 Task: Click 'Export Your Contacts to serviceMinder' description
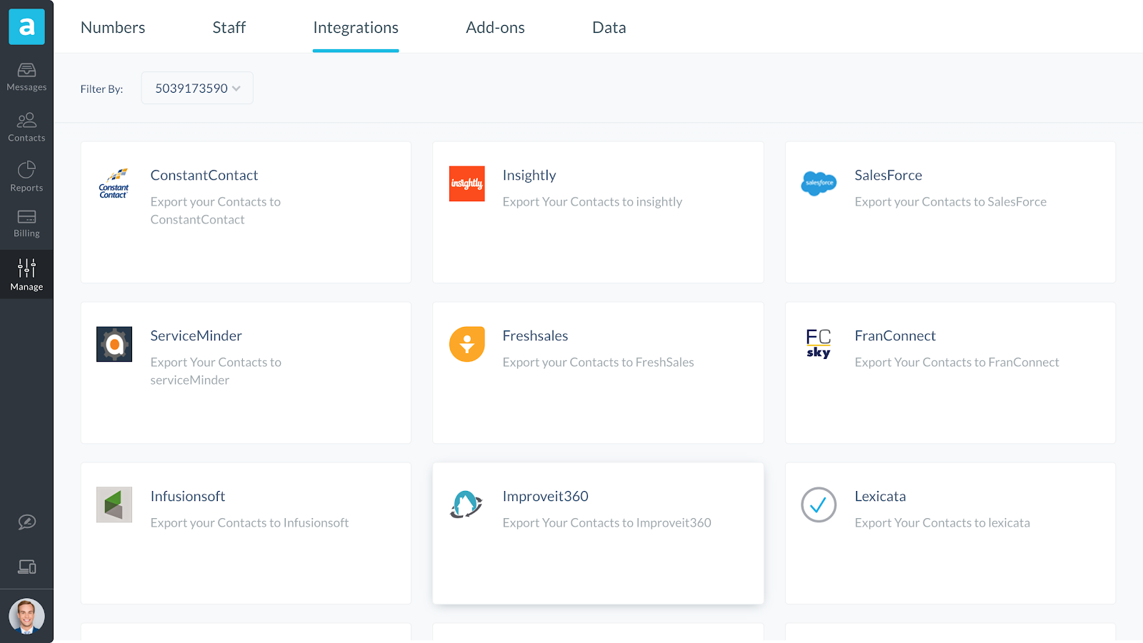point(216,371)
